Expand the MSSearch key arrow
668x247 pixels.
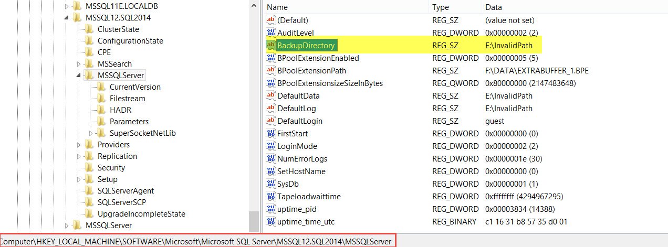click(79, 64)
